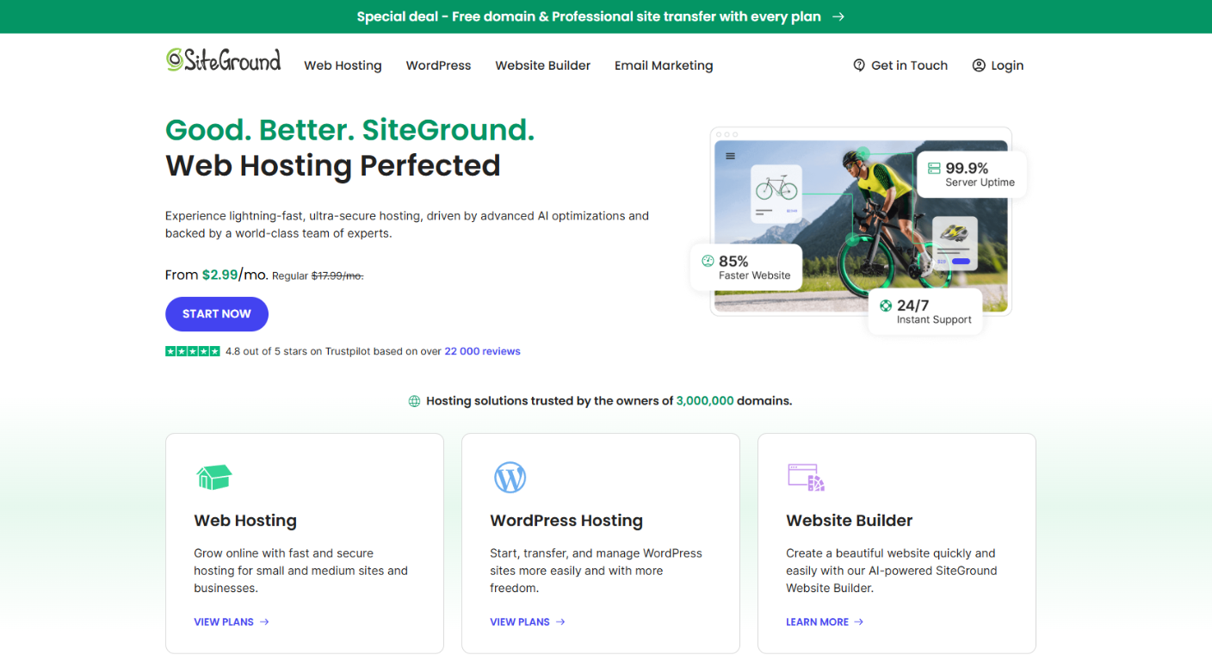Click the Trustpilot green star rating
1212x661 pixels.
(x=193, y=351)
